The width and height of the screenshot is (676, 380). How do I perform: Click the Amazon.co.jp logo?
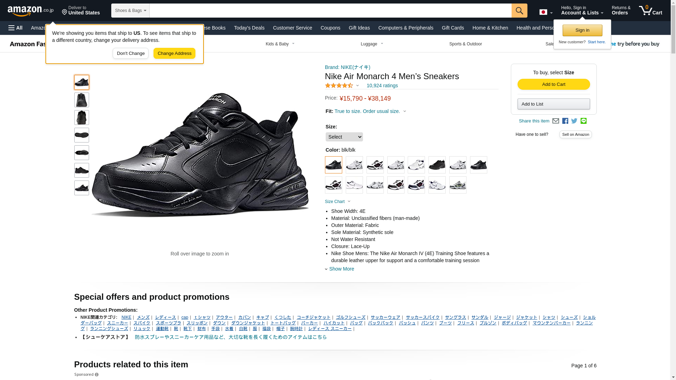click(31, 11)
